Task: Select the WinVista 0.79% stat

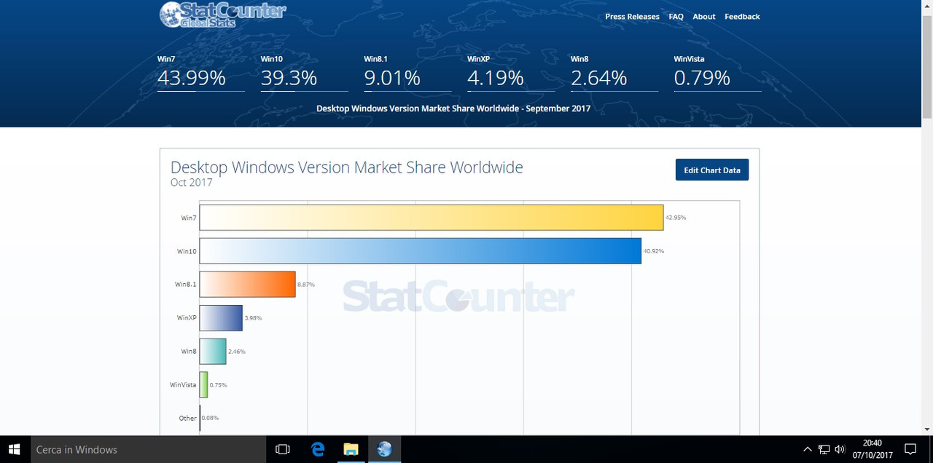Action: point(718,72)
